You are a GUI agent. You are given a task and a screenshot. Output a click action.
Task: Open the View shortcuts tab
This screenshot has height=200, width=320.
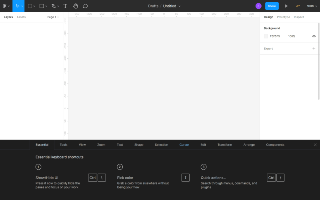(82, 145)
